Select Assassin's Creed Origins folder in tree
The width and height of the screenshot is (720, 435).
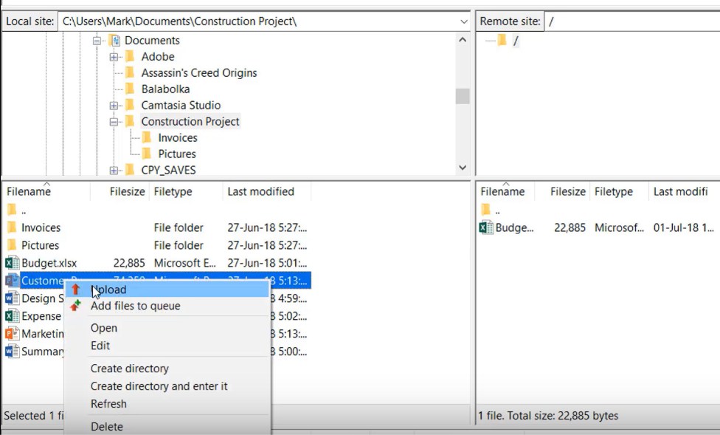click(x=199, y=72)
